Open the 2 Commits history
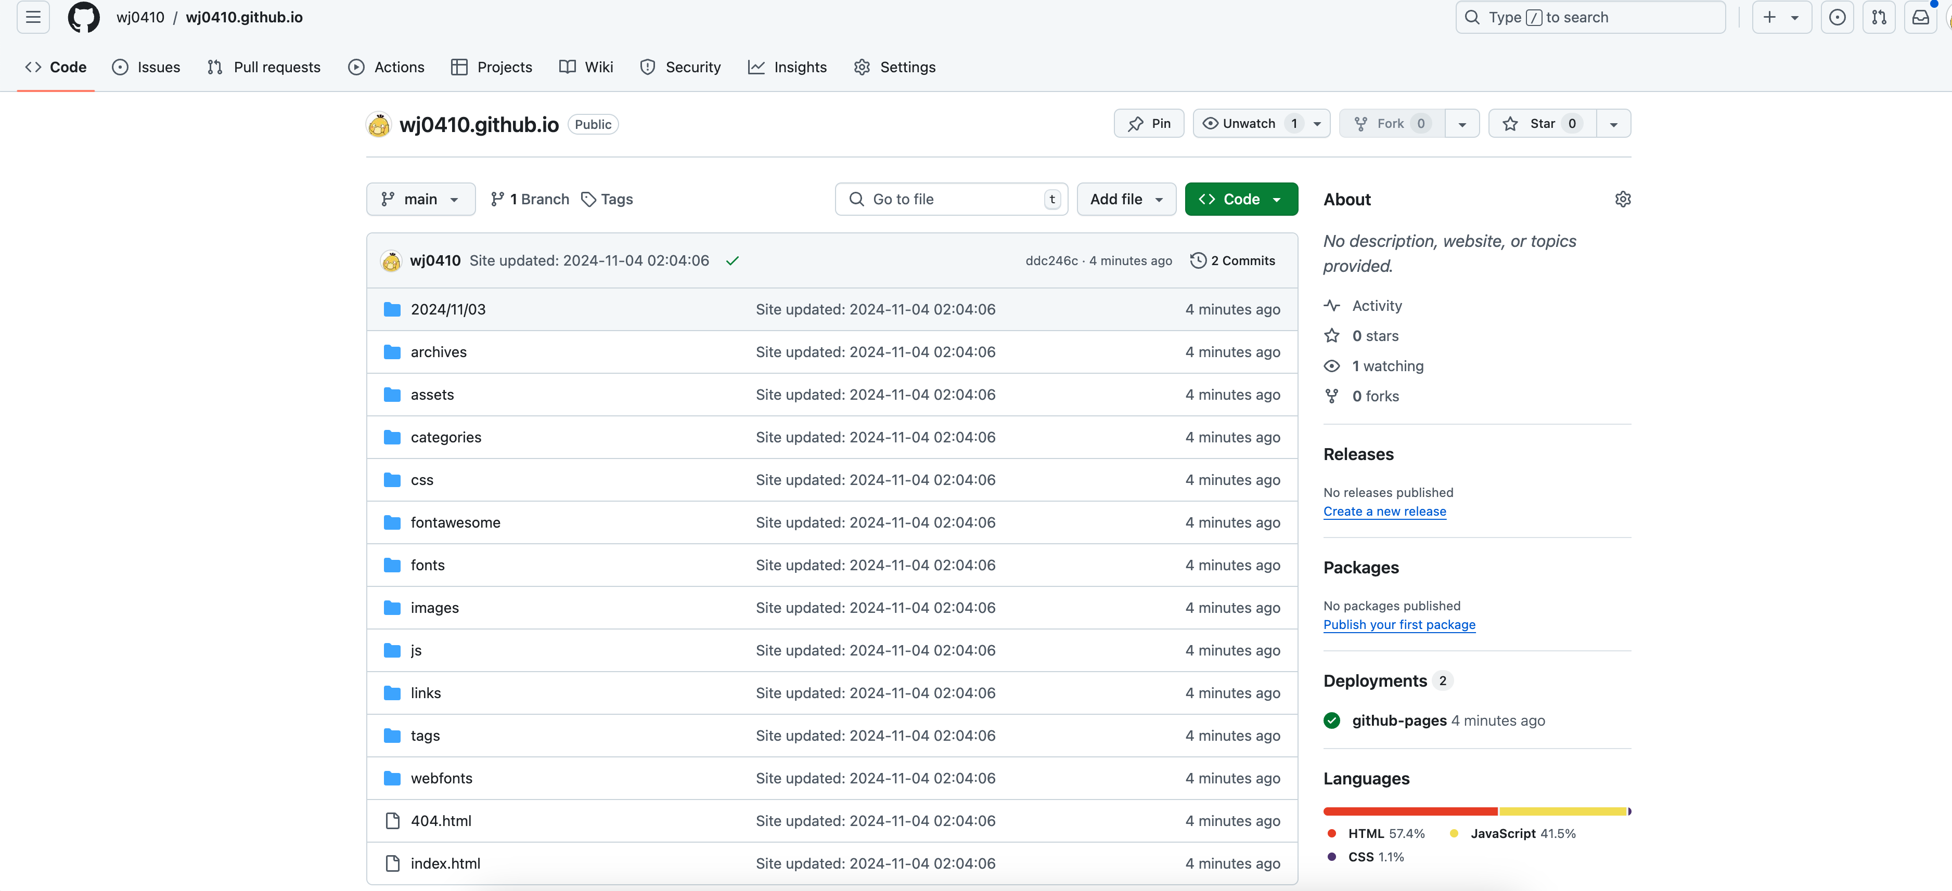The image size is (1952, 891). point(1233,260)
